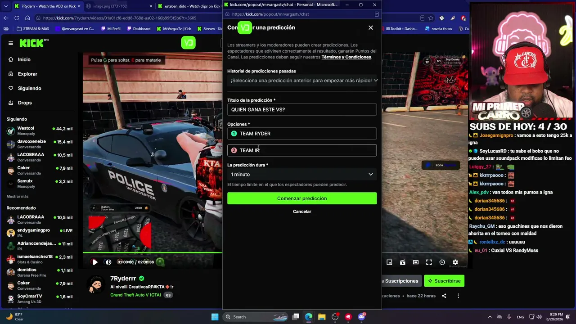Open the Kick sidebar hamburger menu
This screenshot has height=324, width=576.
(11, 43)
